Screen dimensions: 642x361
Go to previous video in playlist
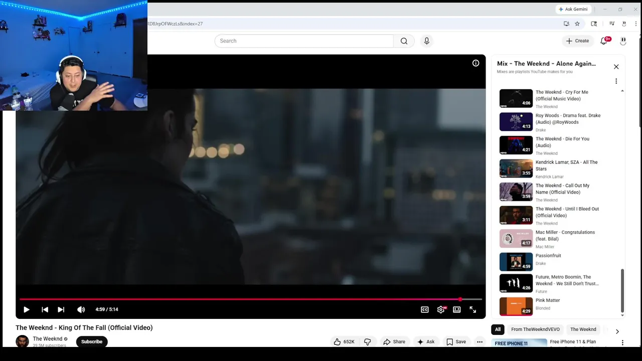pos(45,309)
